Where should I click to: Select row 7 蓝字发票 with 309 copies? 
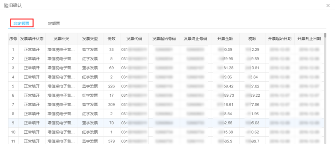point(166,104)
